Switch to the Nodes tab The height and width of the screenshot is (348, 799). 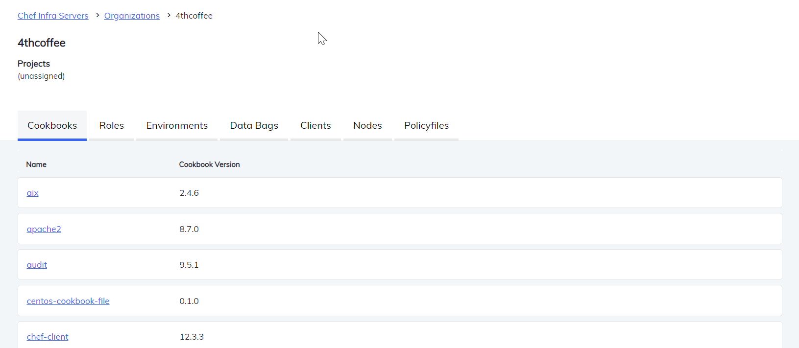(x=367, y=125)
